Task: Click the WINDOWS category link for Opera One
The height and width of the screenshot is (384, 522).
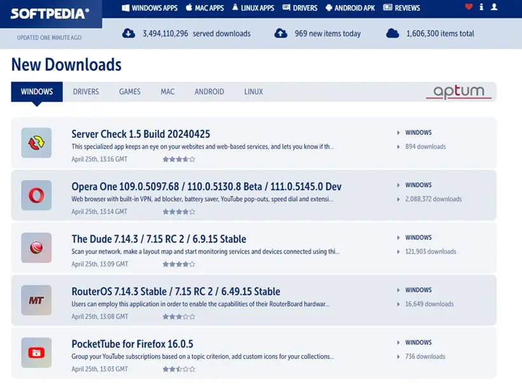Action: 418,185
